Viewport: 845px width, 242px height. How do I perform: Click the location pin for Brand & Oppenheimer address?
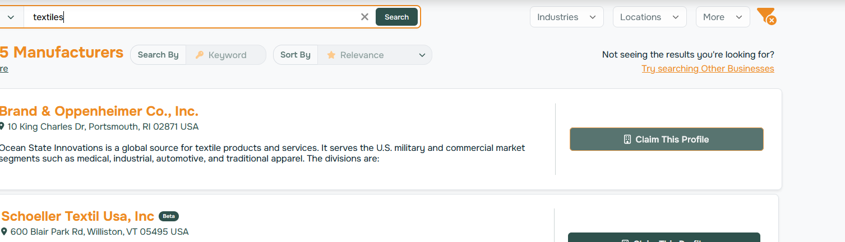[2, 127]
